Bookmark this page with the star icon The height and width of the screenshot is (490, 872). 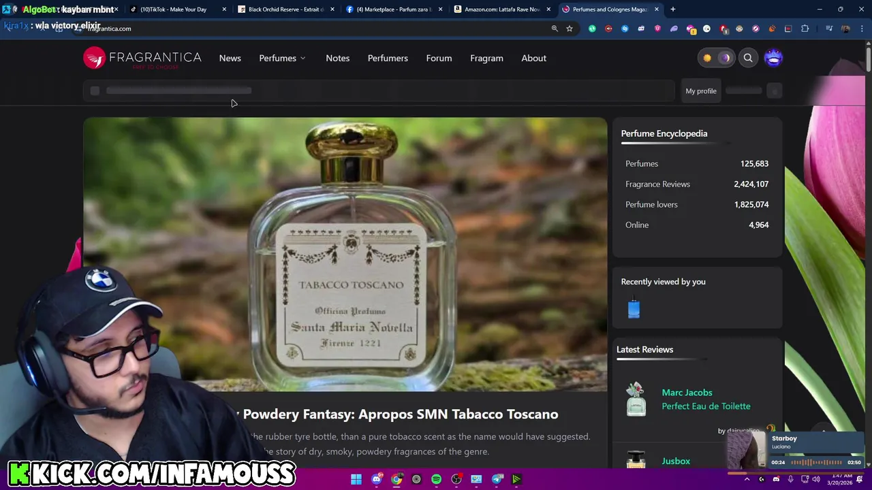tap(570, 29)
